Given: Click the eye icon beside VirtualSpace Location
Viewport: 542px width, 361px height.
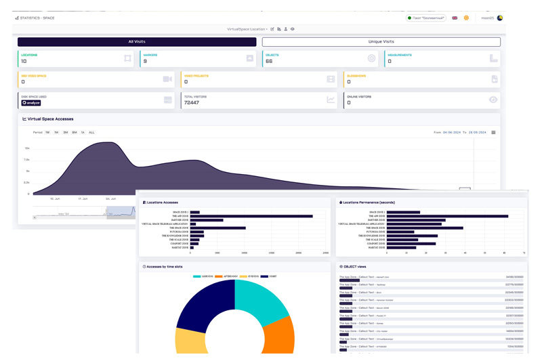Looking at the screenshot, I should 293,29.
